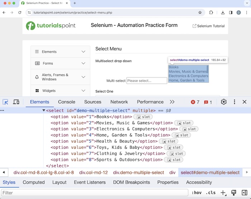Reload the page

click(x=20, y=13)
